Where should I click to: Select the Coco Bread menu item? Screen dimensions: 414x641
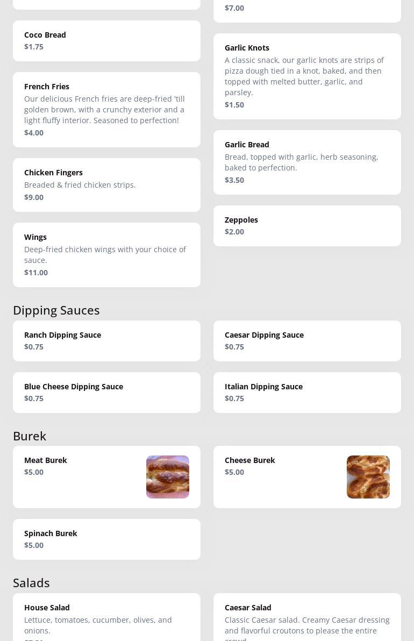(x=106, y=41)
